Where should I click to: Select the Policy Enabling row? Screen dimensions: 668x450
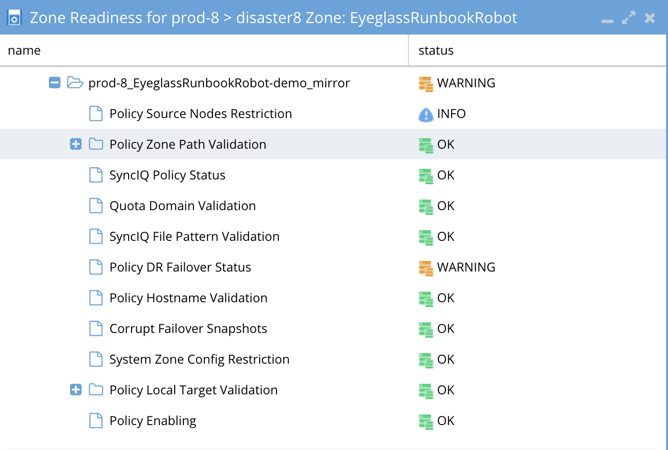pyautogui.click(x=333, y=421)
